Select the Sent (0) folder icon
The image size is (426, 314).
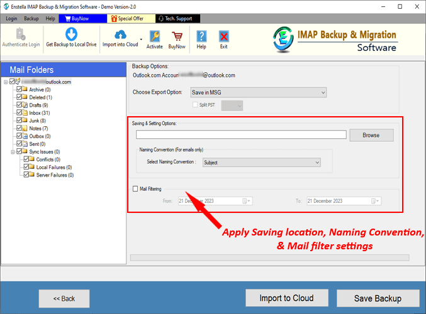(x=25, y=144)
